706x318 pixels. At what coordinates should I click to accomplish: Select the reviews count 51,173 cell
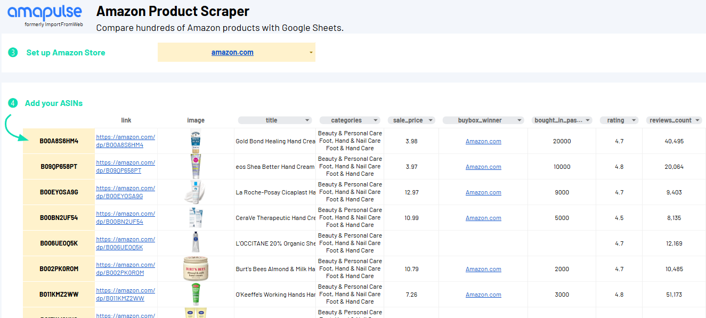pos(674,295)
